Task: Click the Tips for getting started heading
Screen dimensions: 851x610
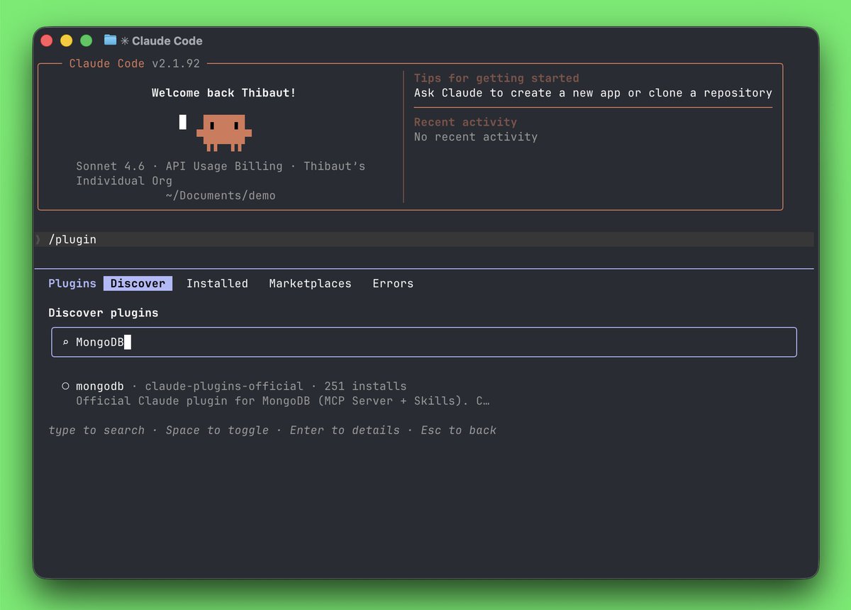Action: coord(496,78)
